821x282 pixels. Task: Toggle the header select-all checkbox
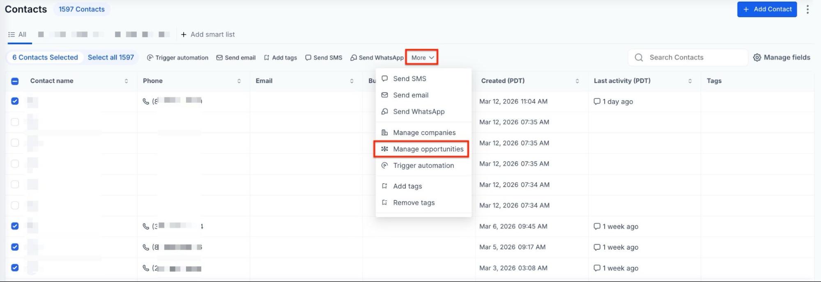[x=15, y=81]
